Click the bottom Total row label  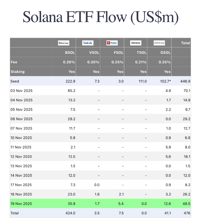tap(15, 213)
